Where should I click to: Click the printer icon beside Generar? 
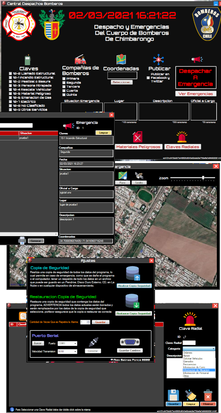[22, 241]
